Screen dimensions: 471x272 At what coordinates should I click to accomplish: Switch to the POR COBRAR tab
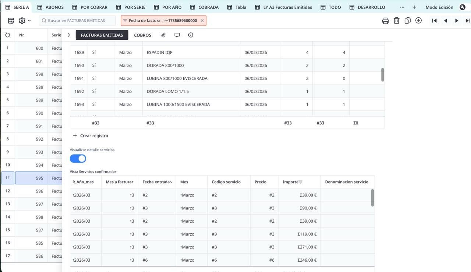click(93, 7)
